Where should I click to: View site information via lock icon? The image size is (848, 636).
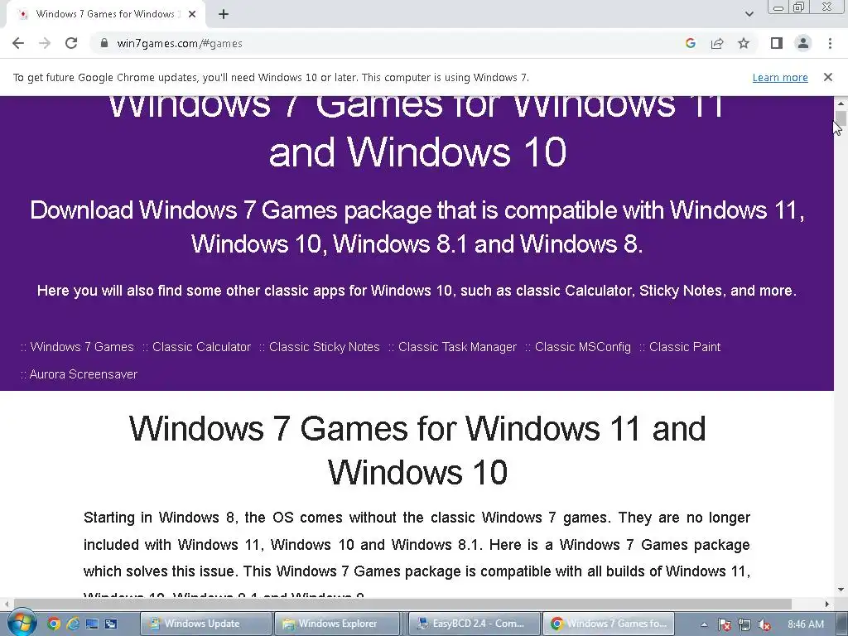[104, 43]
